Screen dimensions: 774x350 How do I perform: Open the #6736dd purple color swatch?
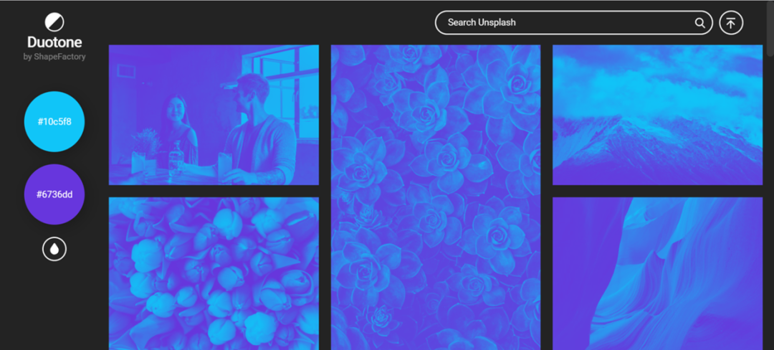click(54, 194)
